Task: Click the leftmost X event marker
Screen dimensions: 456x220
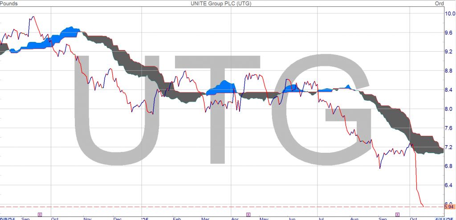Action: [40, 214]
